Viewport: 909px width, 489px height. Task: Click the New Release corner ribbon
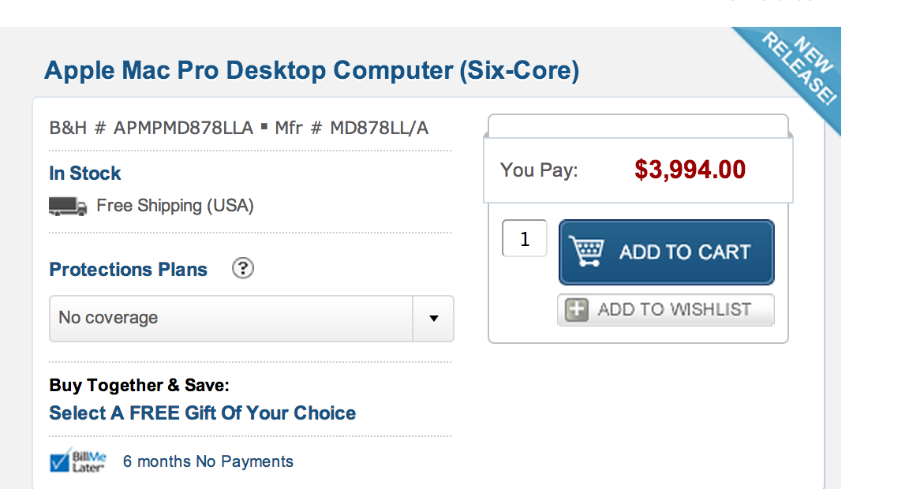[x=797, y=69]
